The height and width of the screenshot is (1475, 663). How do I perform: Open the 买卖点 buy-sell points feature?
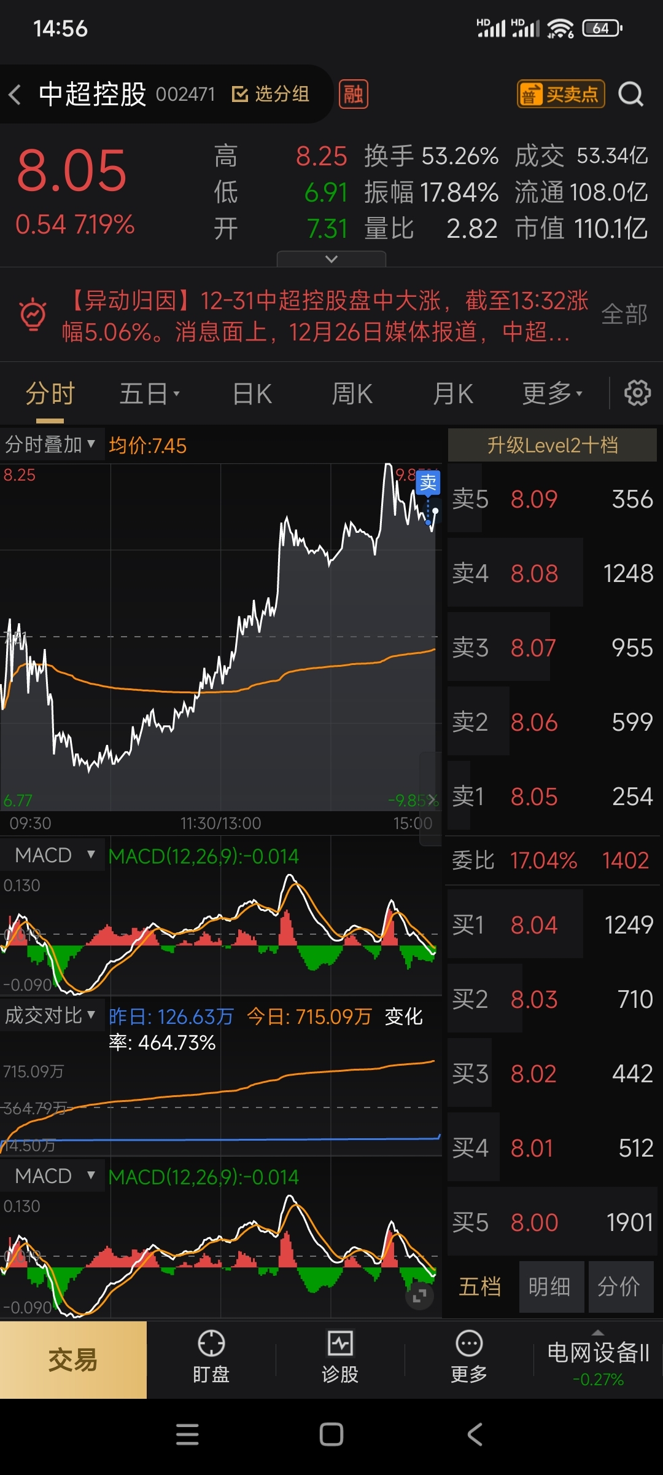point(561,94)
